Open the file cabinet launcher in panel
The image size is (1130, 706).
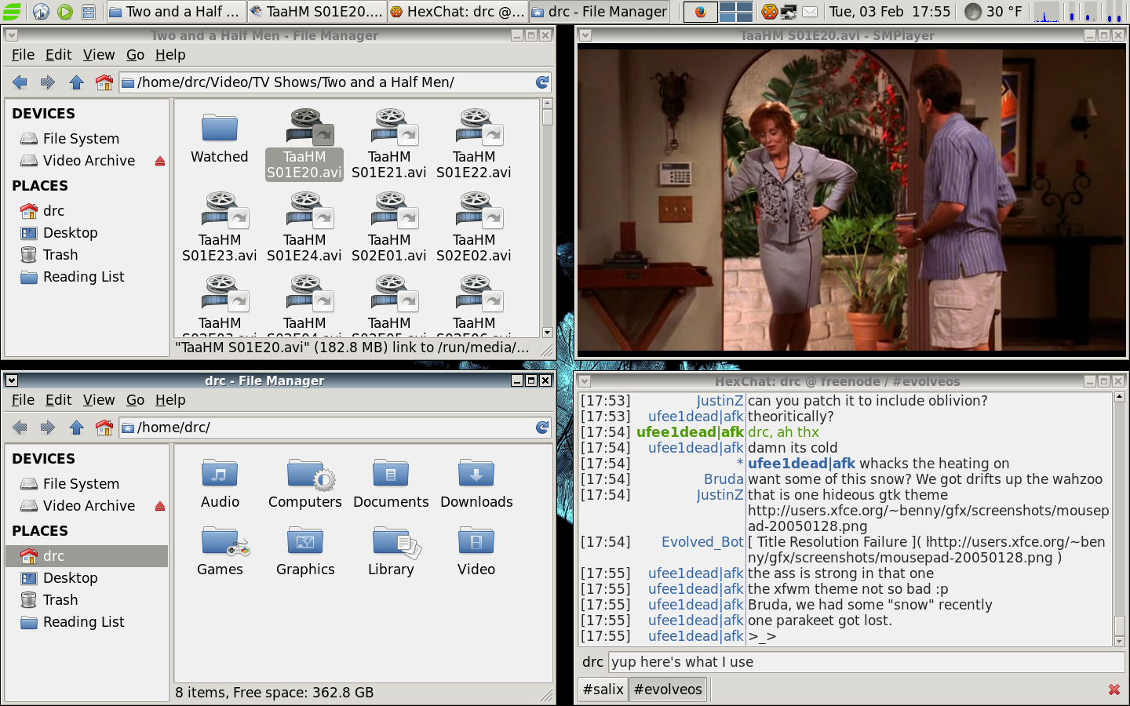tap(89, 12)
